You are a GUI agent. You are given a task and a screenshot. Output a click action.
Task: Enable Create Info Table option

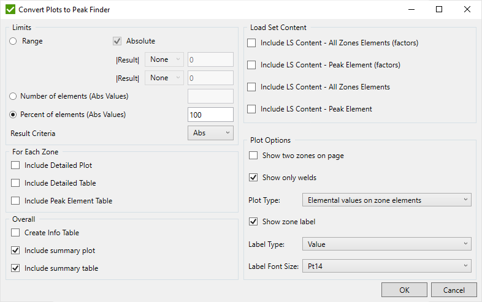(x=15, y=233)
